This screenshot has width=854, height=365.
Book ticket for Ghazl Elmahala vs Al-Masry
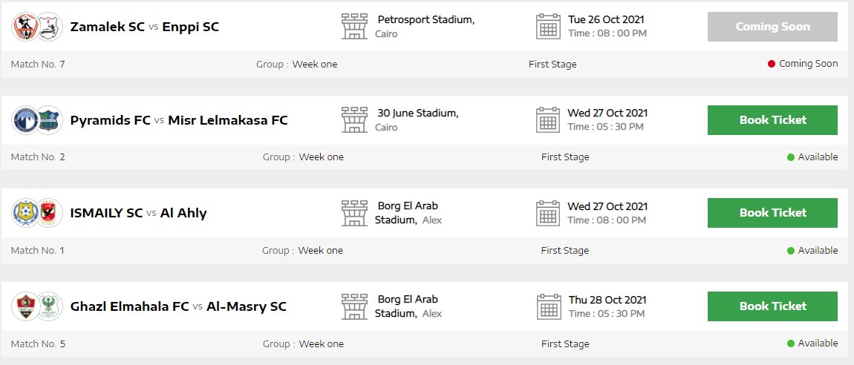pyautogui.click(x=772, y=306)
